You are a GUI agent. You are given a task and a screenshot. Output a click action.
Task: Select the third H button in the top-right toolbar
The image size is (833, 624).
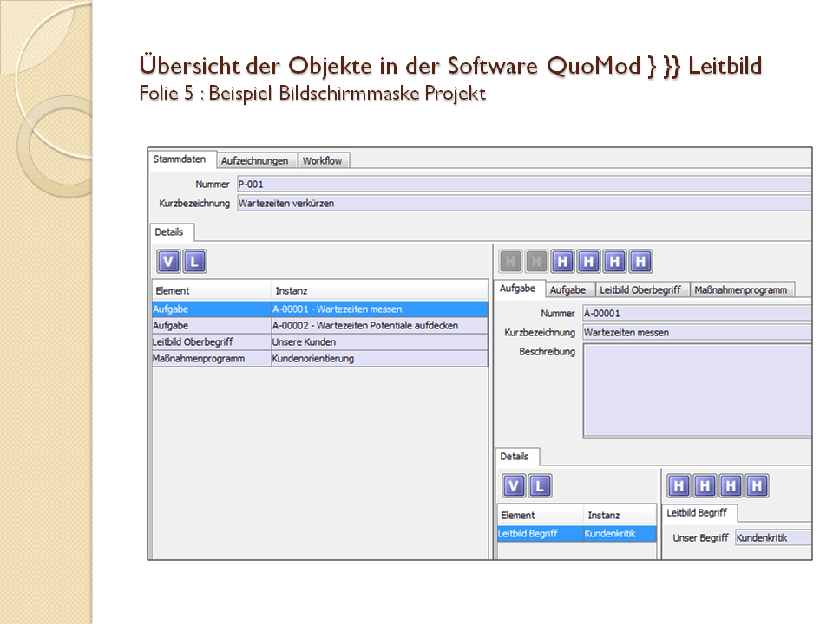coord(563,261)
